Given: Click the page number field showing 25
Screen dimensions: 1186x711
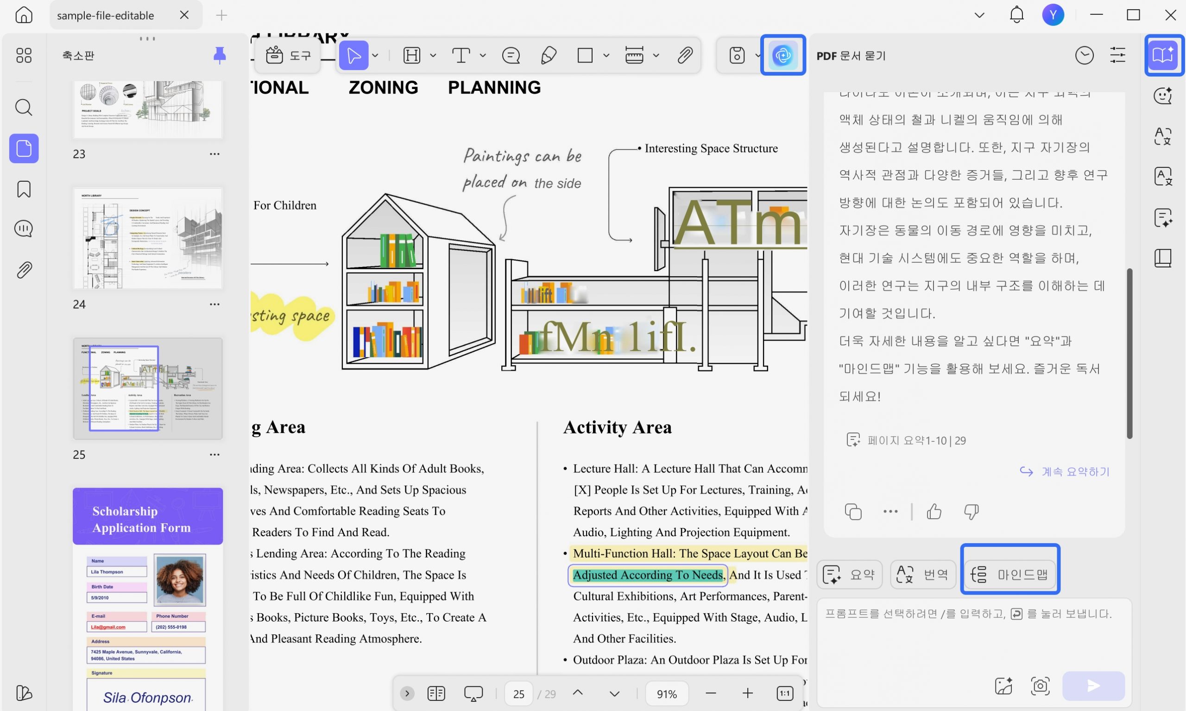Looking at the screenshot, I should pyautogui.click(x=518, y=693).
